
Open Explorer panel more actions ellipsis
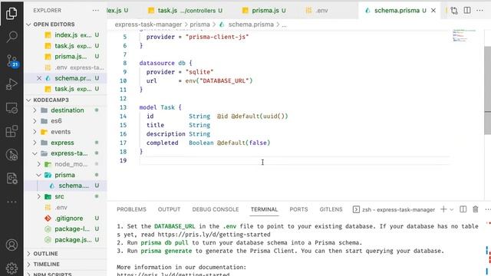click(96, 10)
